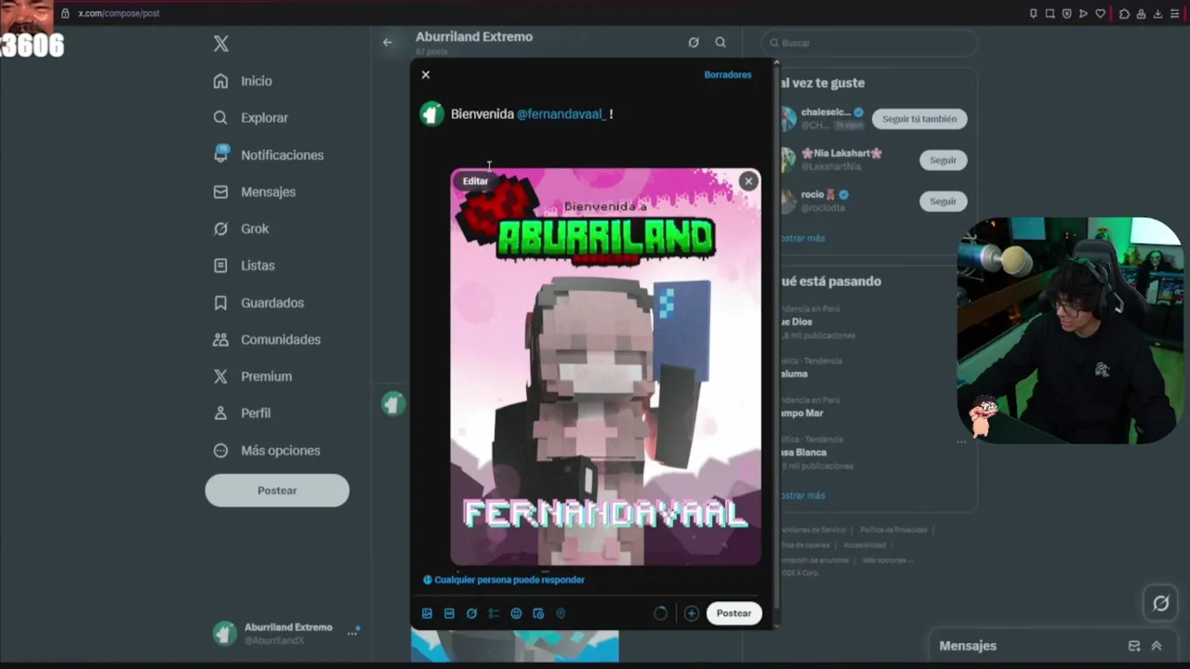Add another post to the thread
This screenshot has height=669, width=1190.
691,613
